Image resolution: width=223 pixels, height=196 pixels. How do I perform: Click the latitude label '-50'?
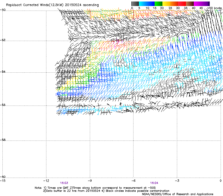click(3, 10)
